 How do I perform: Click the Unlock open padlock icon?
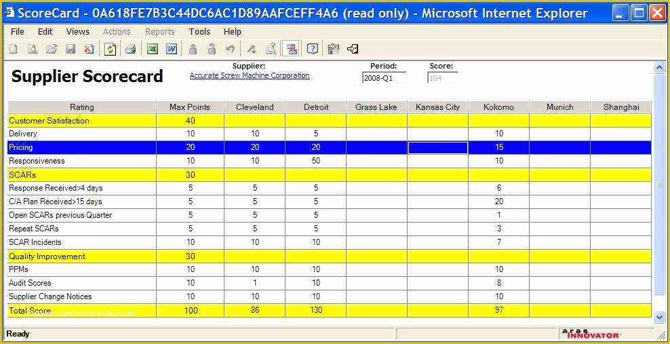(212, 49)
